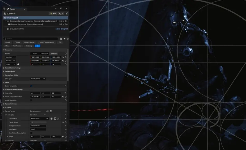This screenshot has height=150, width=246.
Task: Add keyframe for Enable Dead Zone
Action: coord(66,100)
